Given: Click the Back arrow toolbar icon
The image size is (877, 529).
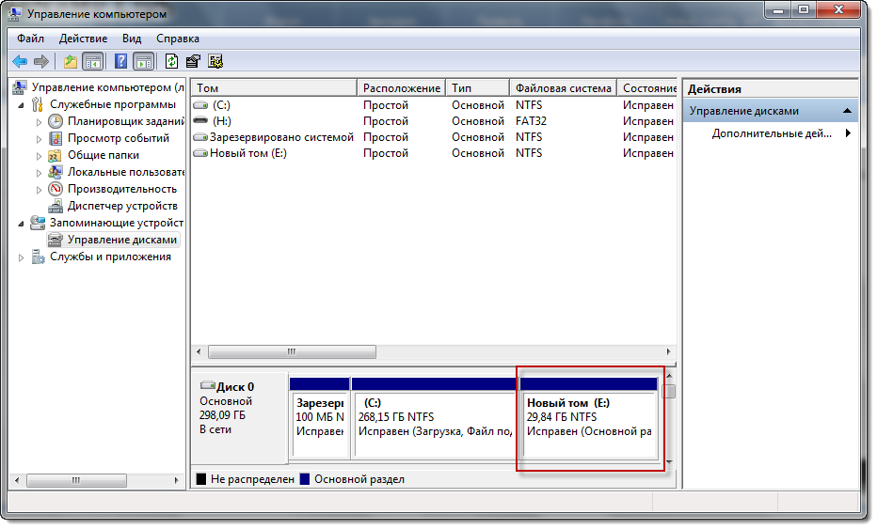Looking at the screenshot, I should coord(20,61).
